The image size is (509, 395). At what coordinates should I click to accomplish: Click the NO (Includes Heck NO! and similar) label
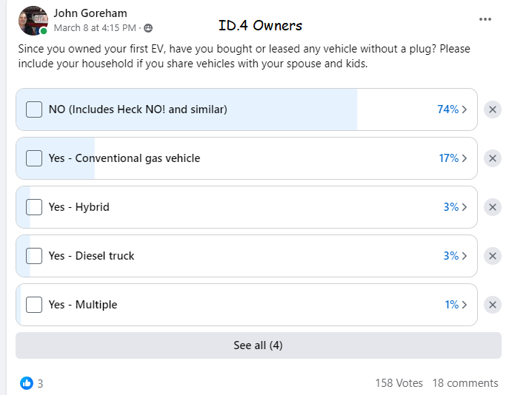tap(138, 109)
